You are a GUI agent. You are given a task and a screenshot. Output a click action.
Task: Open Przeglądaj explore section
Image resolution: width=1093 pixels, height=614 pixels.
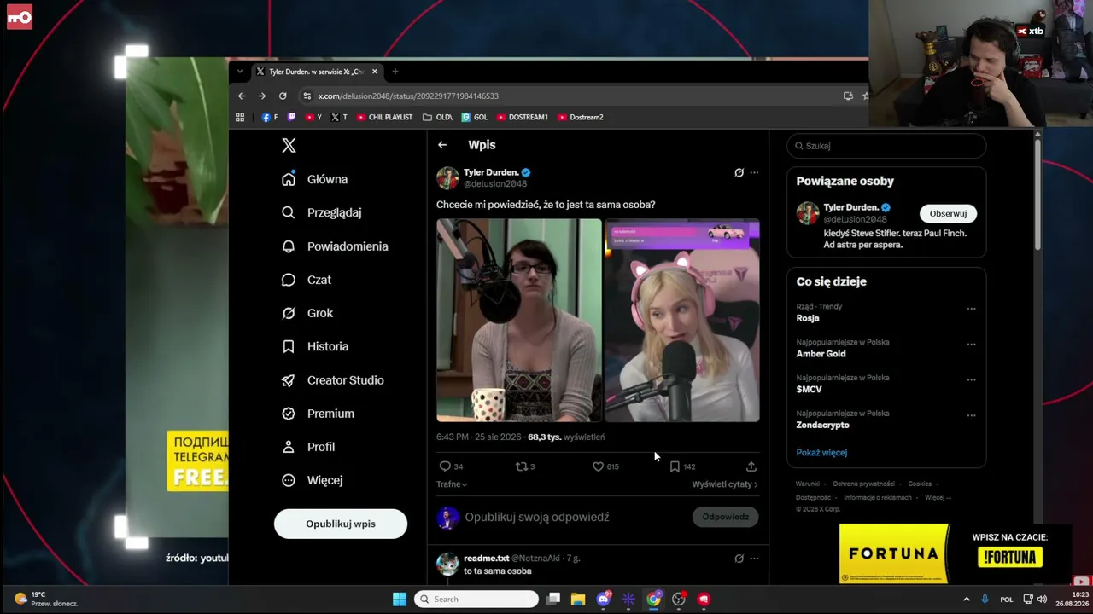coord(322,212)
